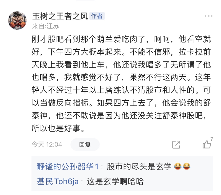Open 基民Toh6ja user profile

(58, 181)
